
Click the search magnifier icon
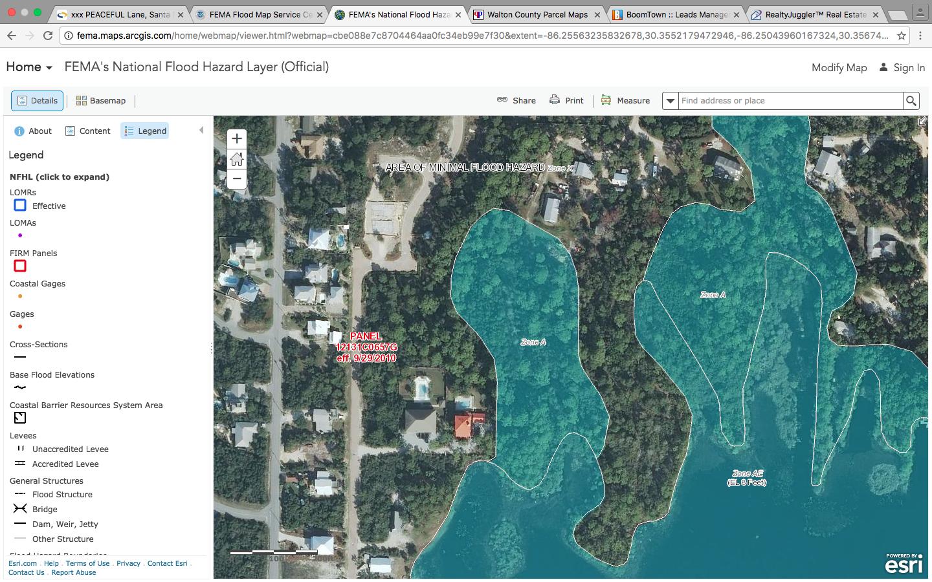(911, 101)
